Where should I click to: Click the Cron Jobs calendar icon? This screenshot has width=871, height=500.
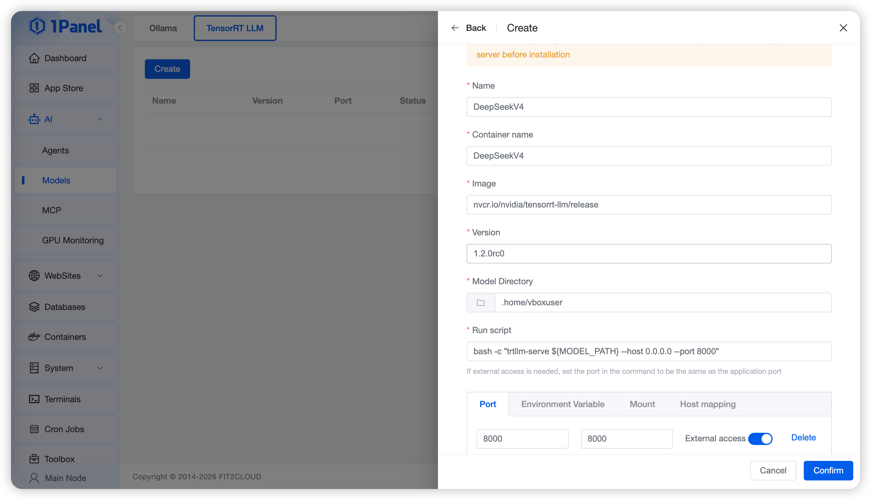34,429
